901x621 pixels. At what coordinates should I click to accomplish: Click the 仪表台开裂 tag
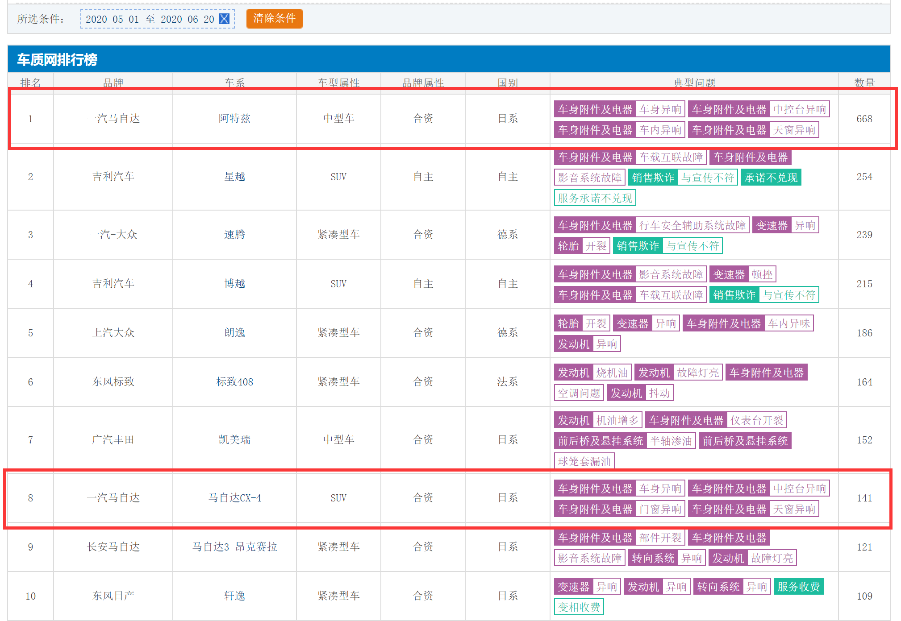(756, 420)
